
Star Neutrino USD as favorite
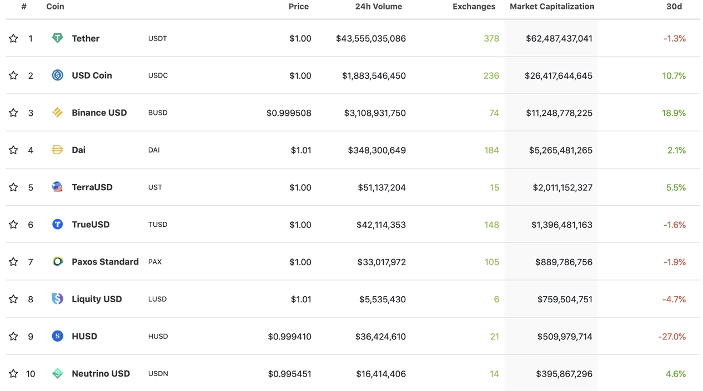point(13,374)
